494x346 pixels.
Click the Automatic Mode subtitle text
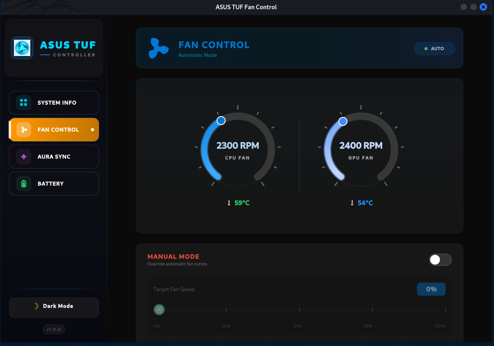pyautogui.click(x=198, y=55)
